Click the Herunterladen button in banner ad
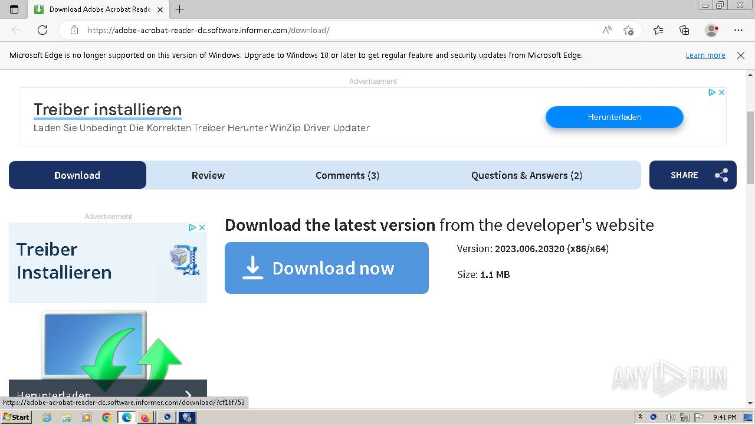The height and width of the screenshot is (425, 755). (615, 117)
